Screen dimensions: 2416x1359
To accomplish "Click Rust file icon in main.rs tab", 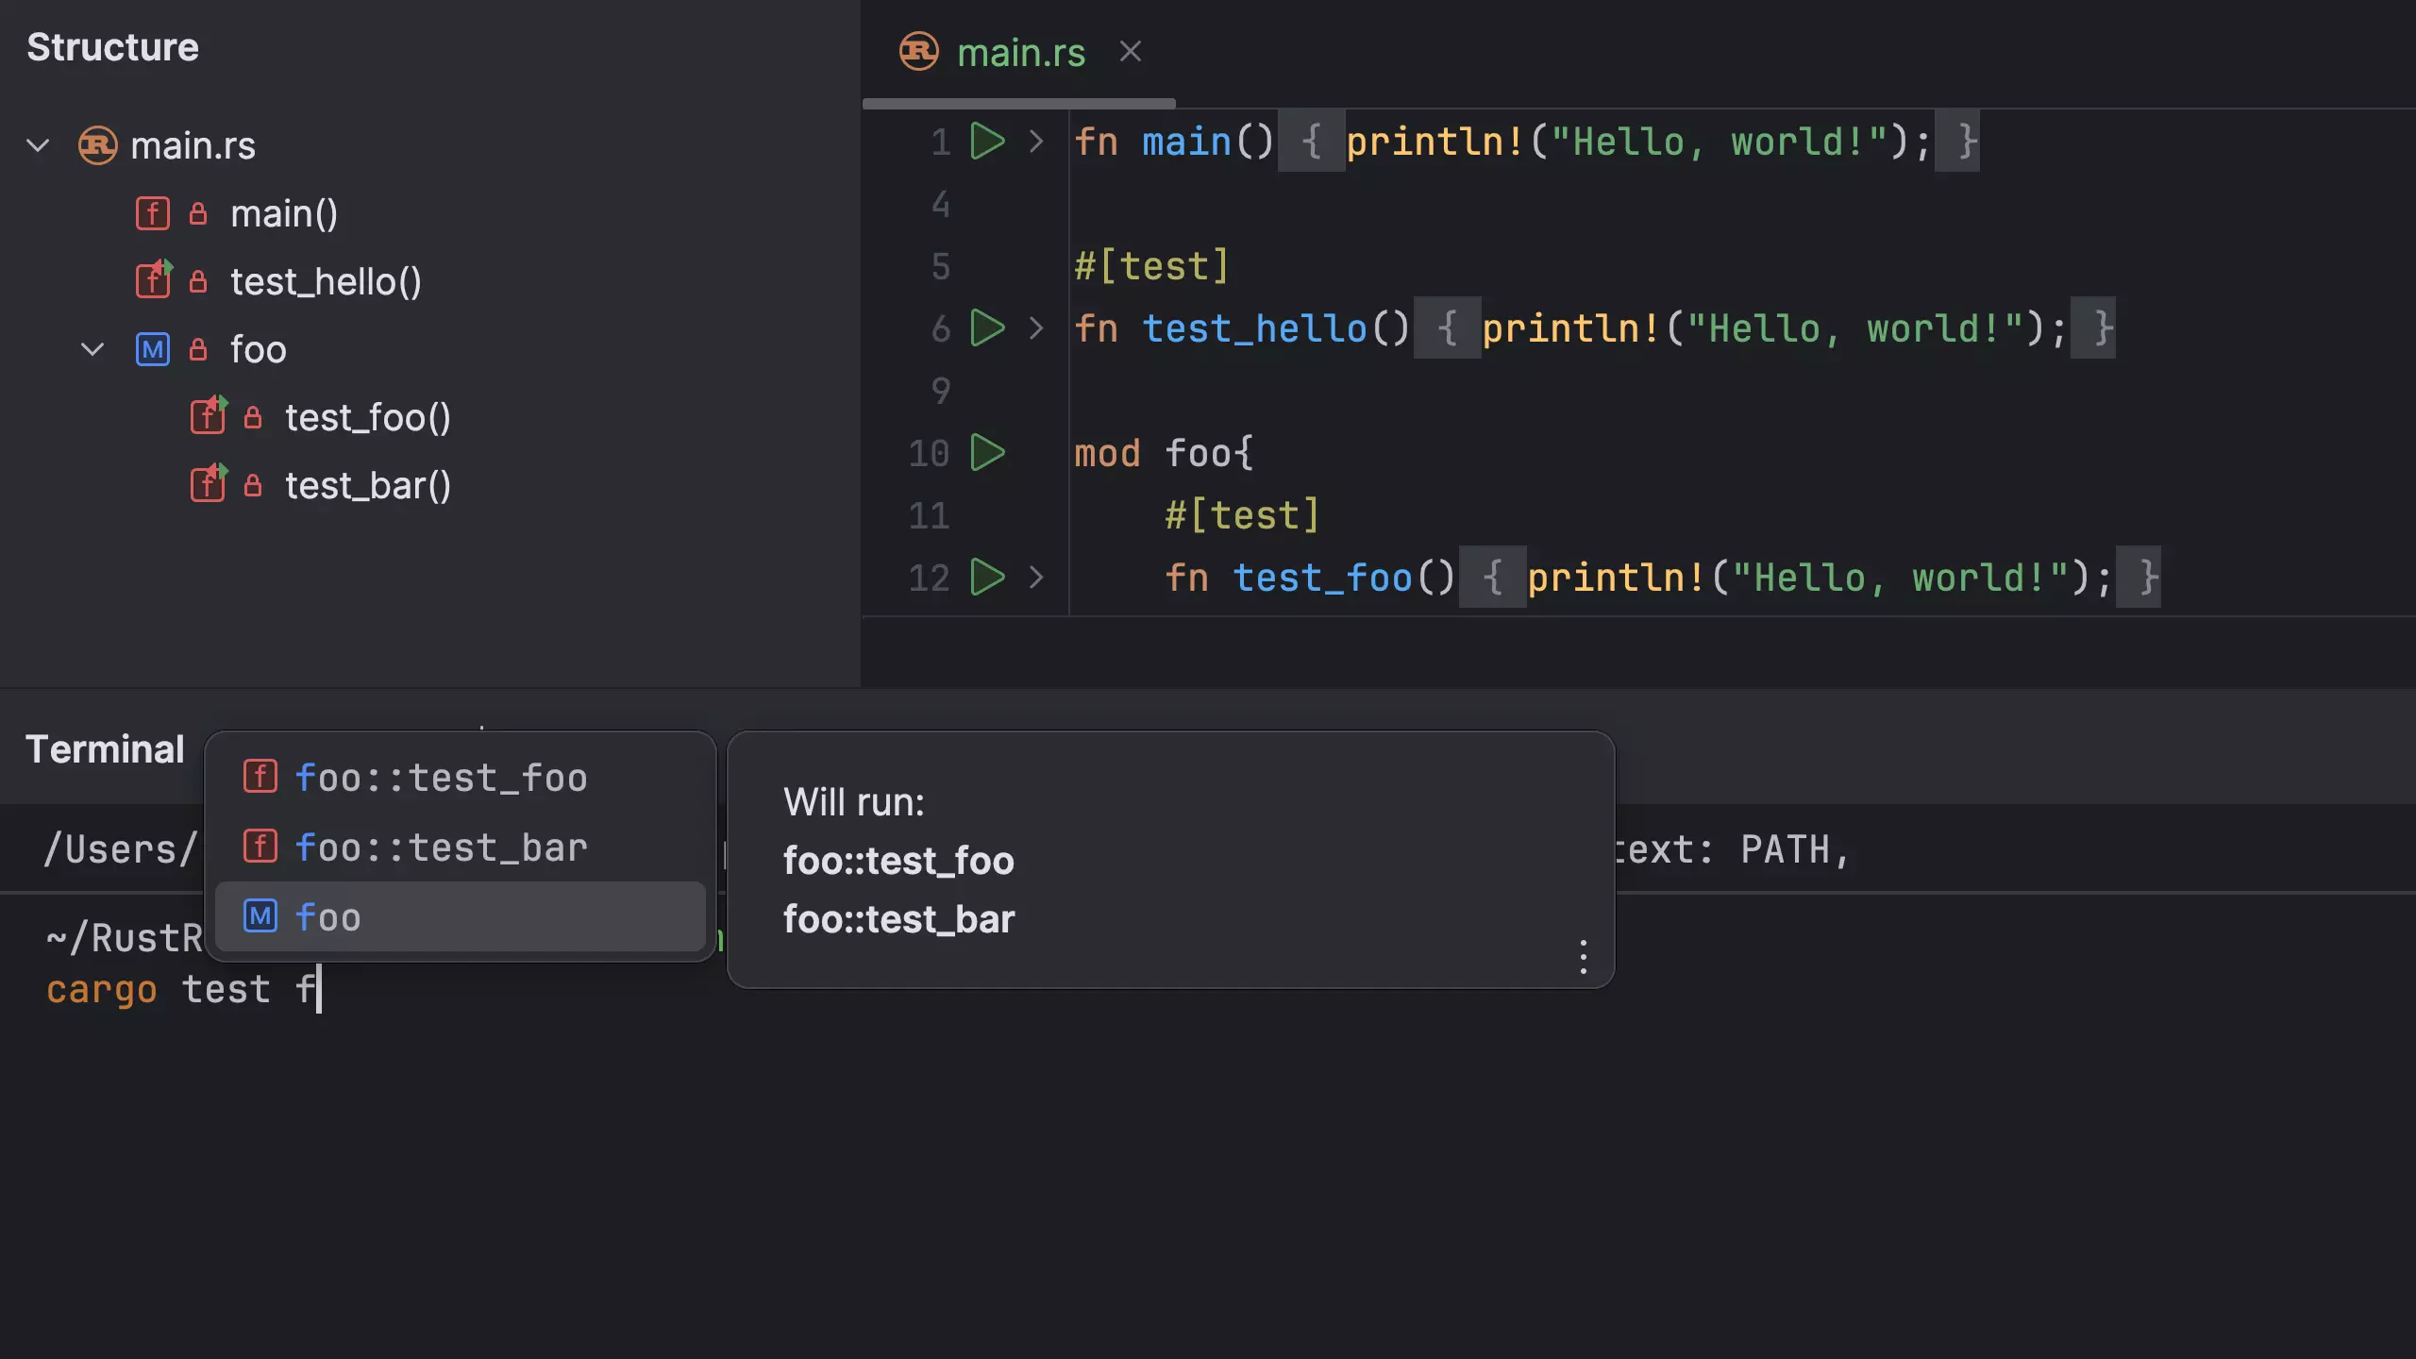I will pyautogui.click(x=918, y=52).
